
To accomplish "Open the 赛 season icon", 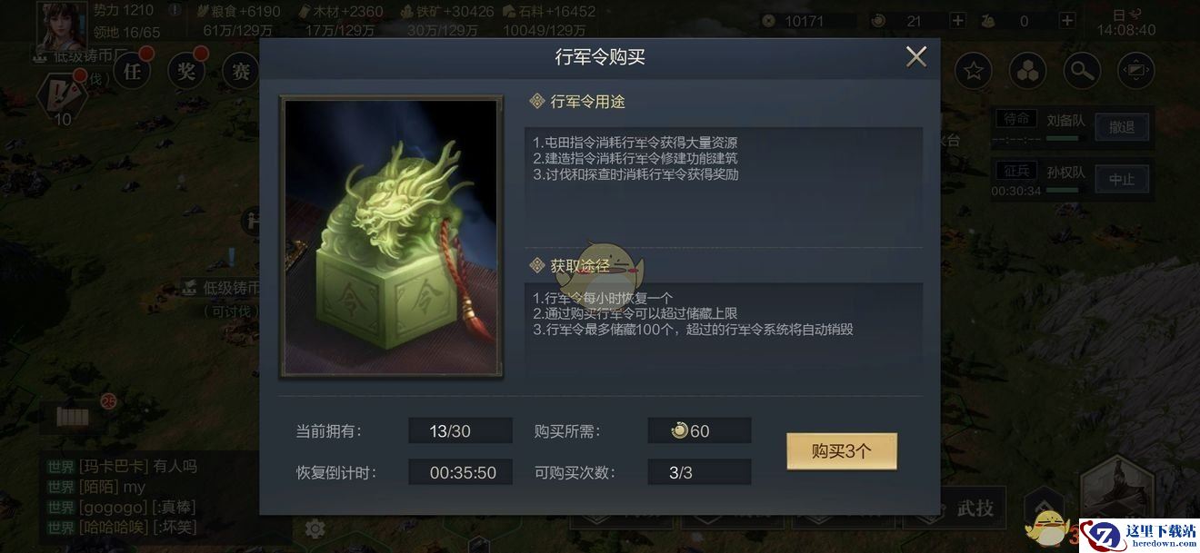I will [x=240, y=71].
